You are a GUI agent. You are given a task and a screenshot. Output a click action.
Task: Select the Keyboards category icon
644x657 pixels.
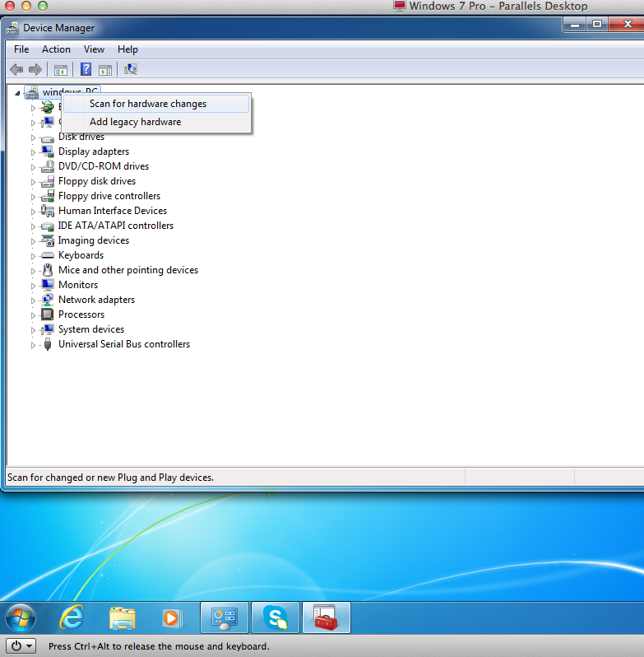coord(47,255)
